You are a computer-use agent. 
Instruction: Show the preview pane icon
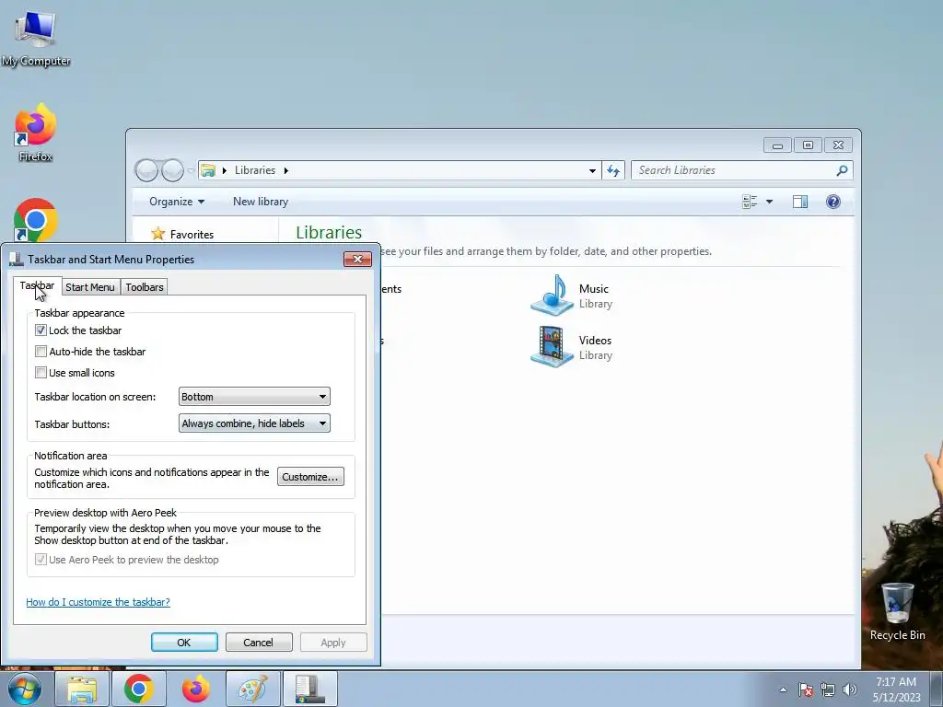[x=800, y=202]
